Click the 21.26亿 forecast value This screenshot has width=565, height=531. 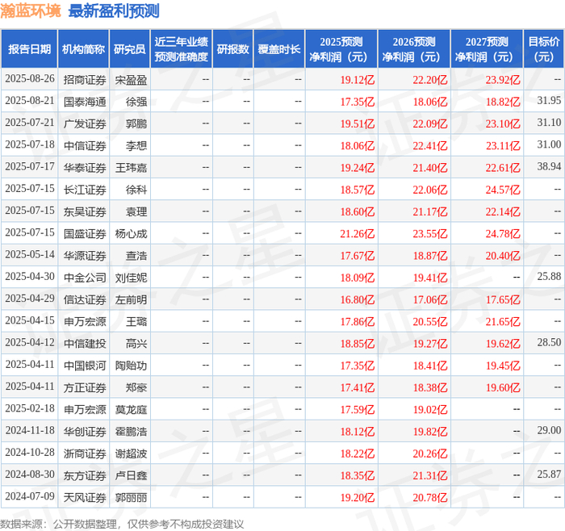(x=358, y=233)
